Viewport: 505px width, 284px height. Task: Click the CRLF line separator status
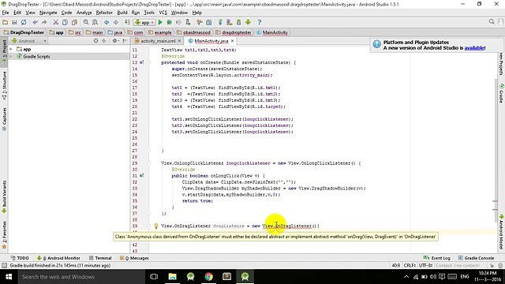tap(410, 266)
